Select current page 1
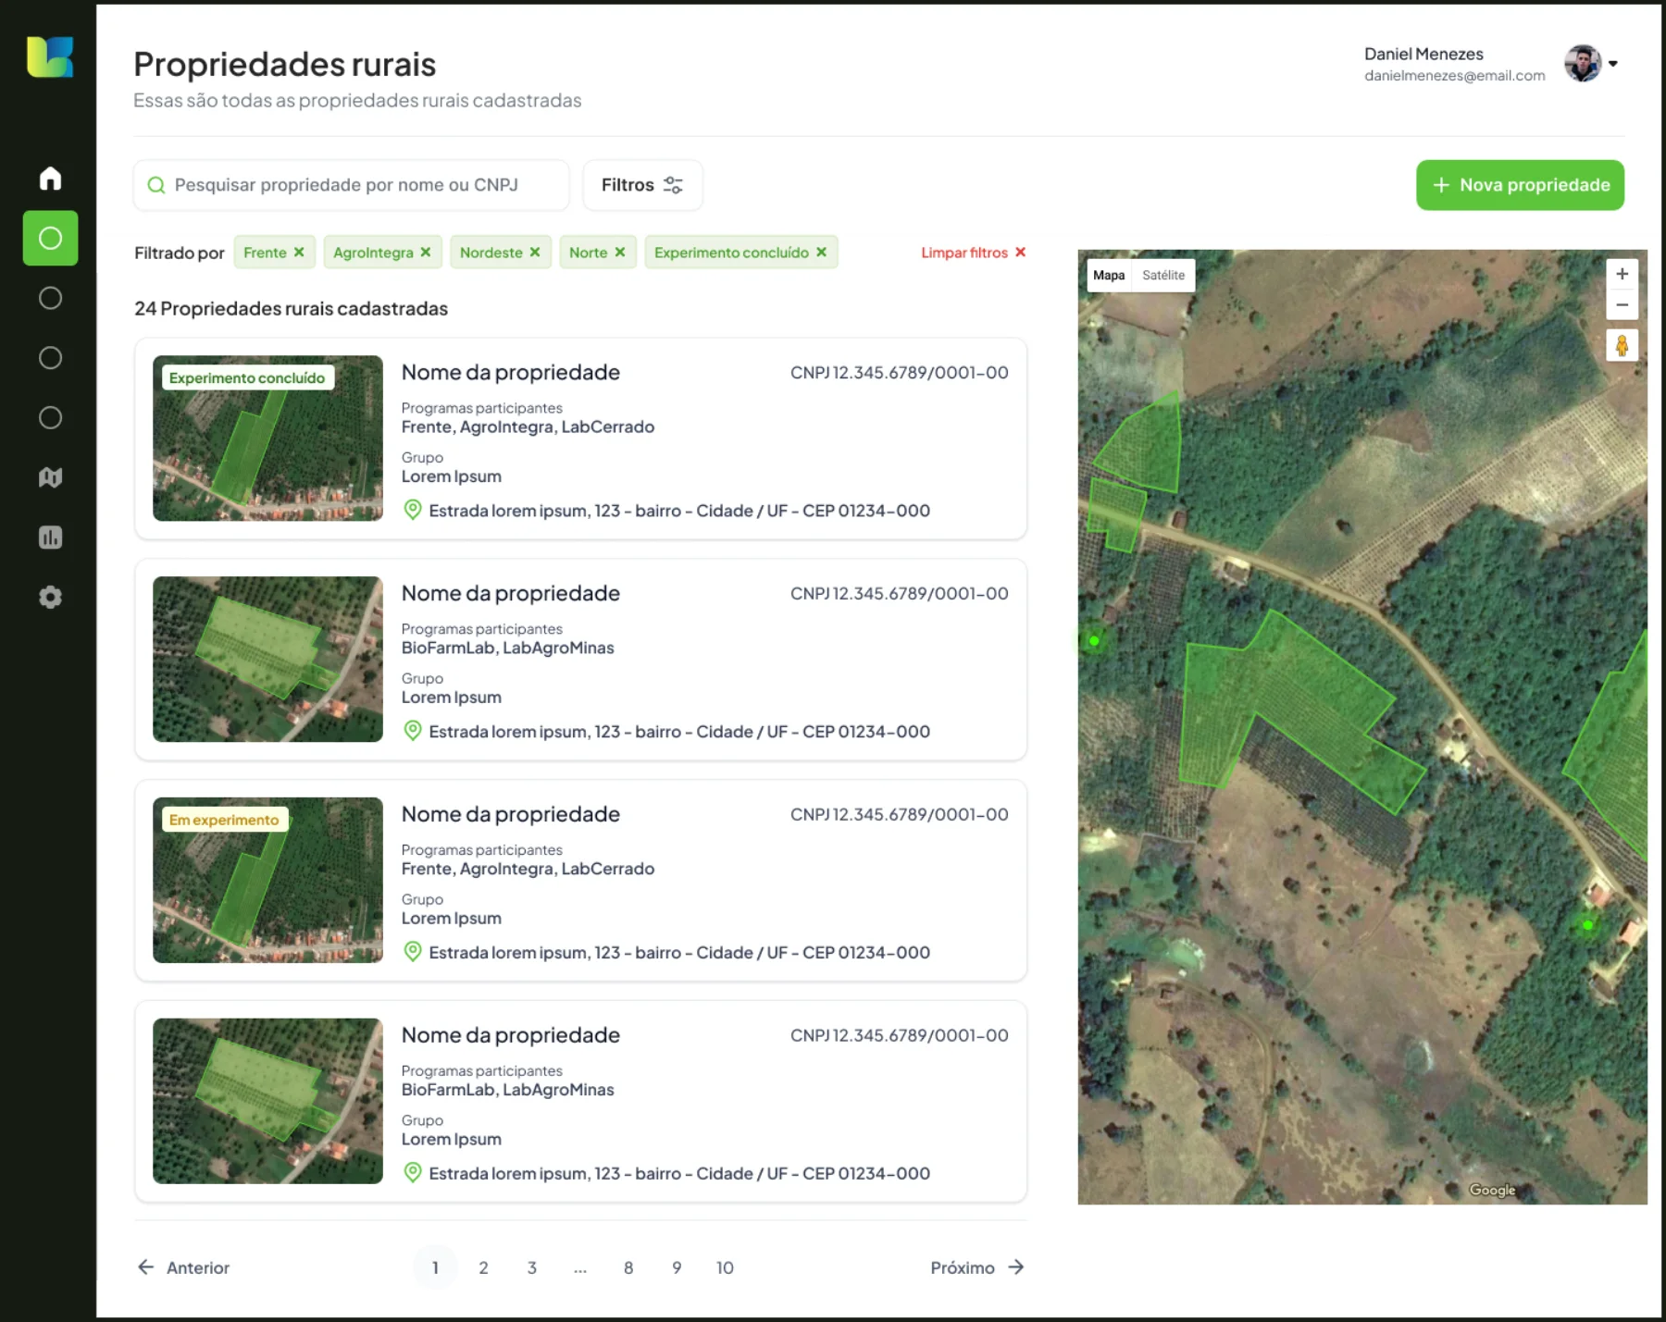1666x1322 pixels. coord(435,1267)
